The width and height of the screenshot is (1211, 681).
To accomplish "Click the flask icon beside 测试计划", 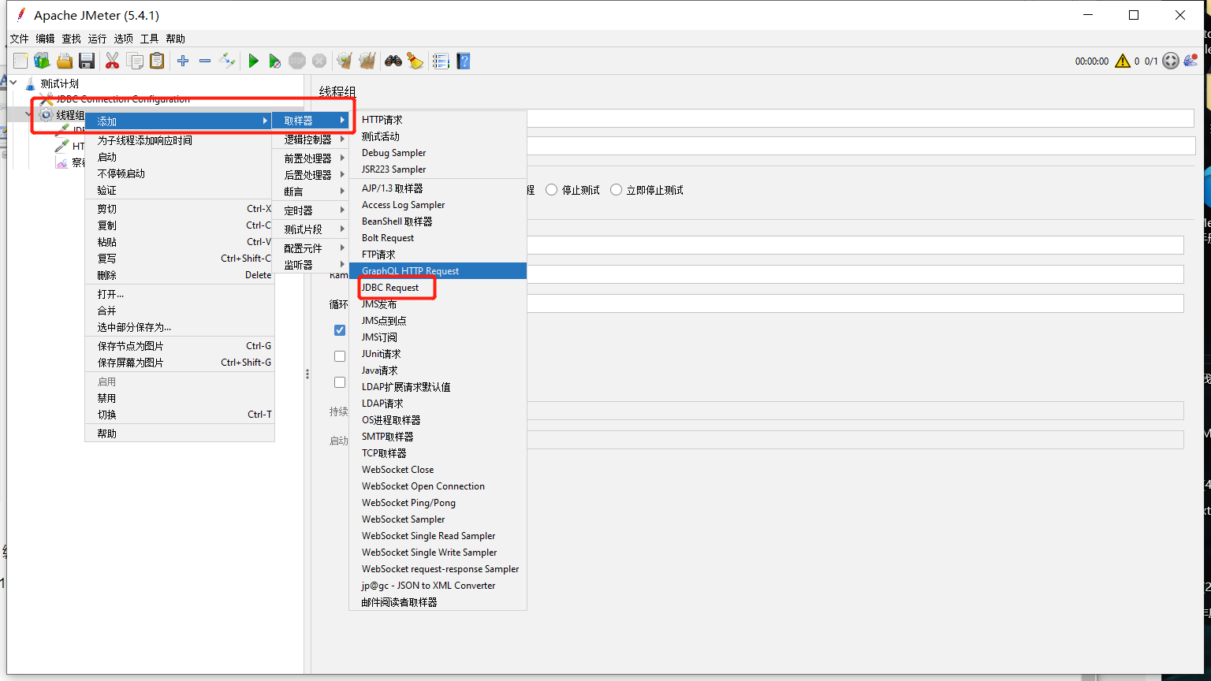I will (x=31, y=84).
